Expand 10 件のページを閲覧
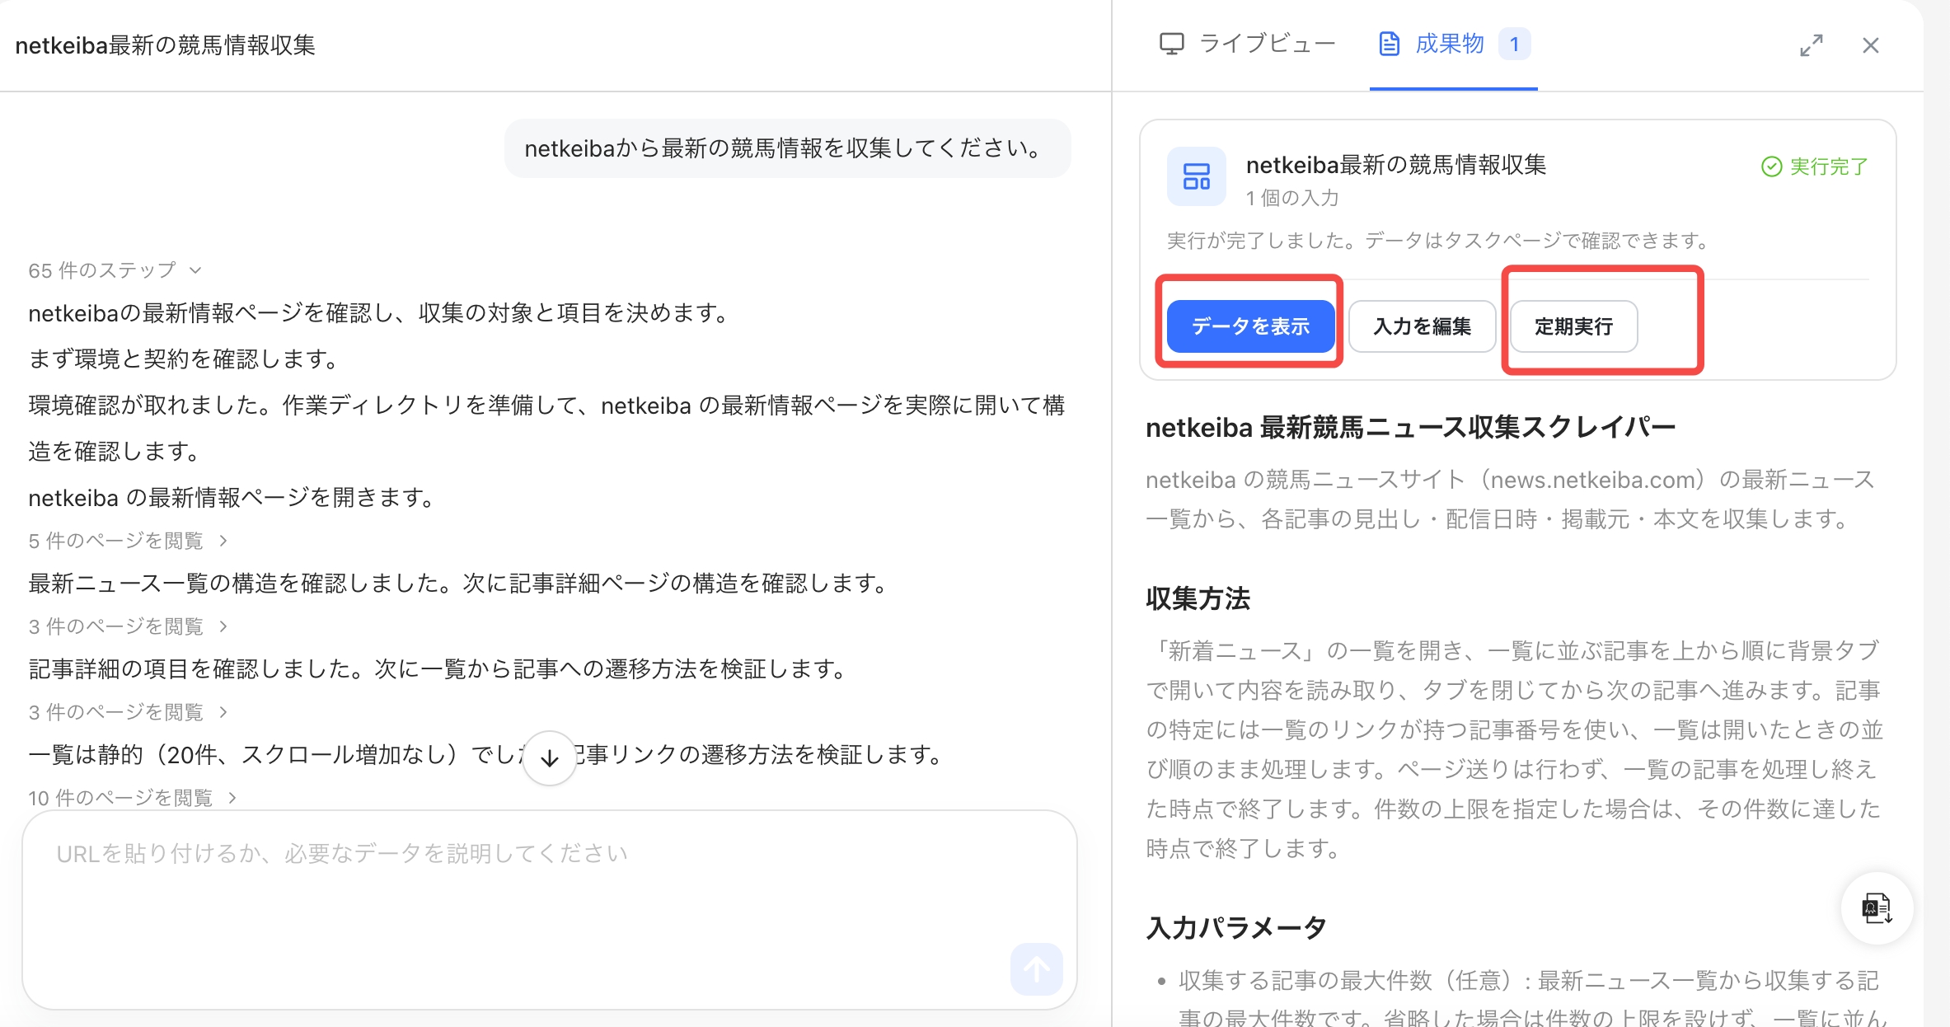Screen dimensions: 1950x1027 (x=133, y=798)
